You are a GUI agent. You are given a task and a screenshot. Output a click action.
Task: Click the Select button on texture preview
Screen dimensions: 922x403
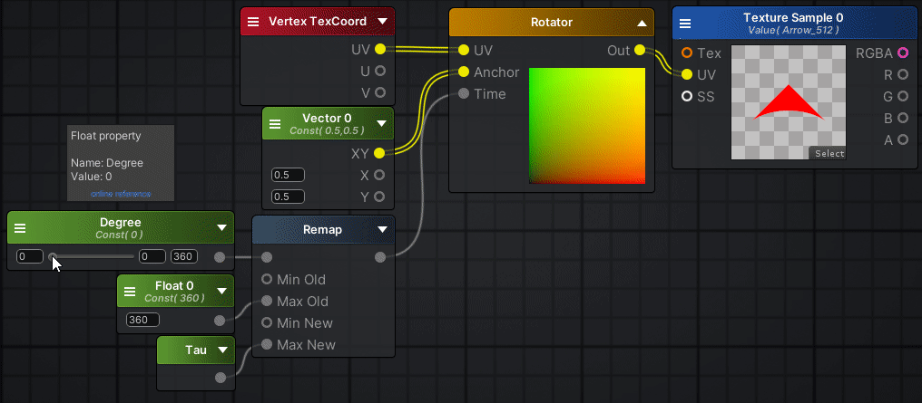(x=828, y=153)
